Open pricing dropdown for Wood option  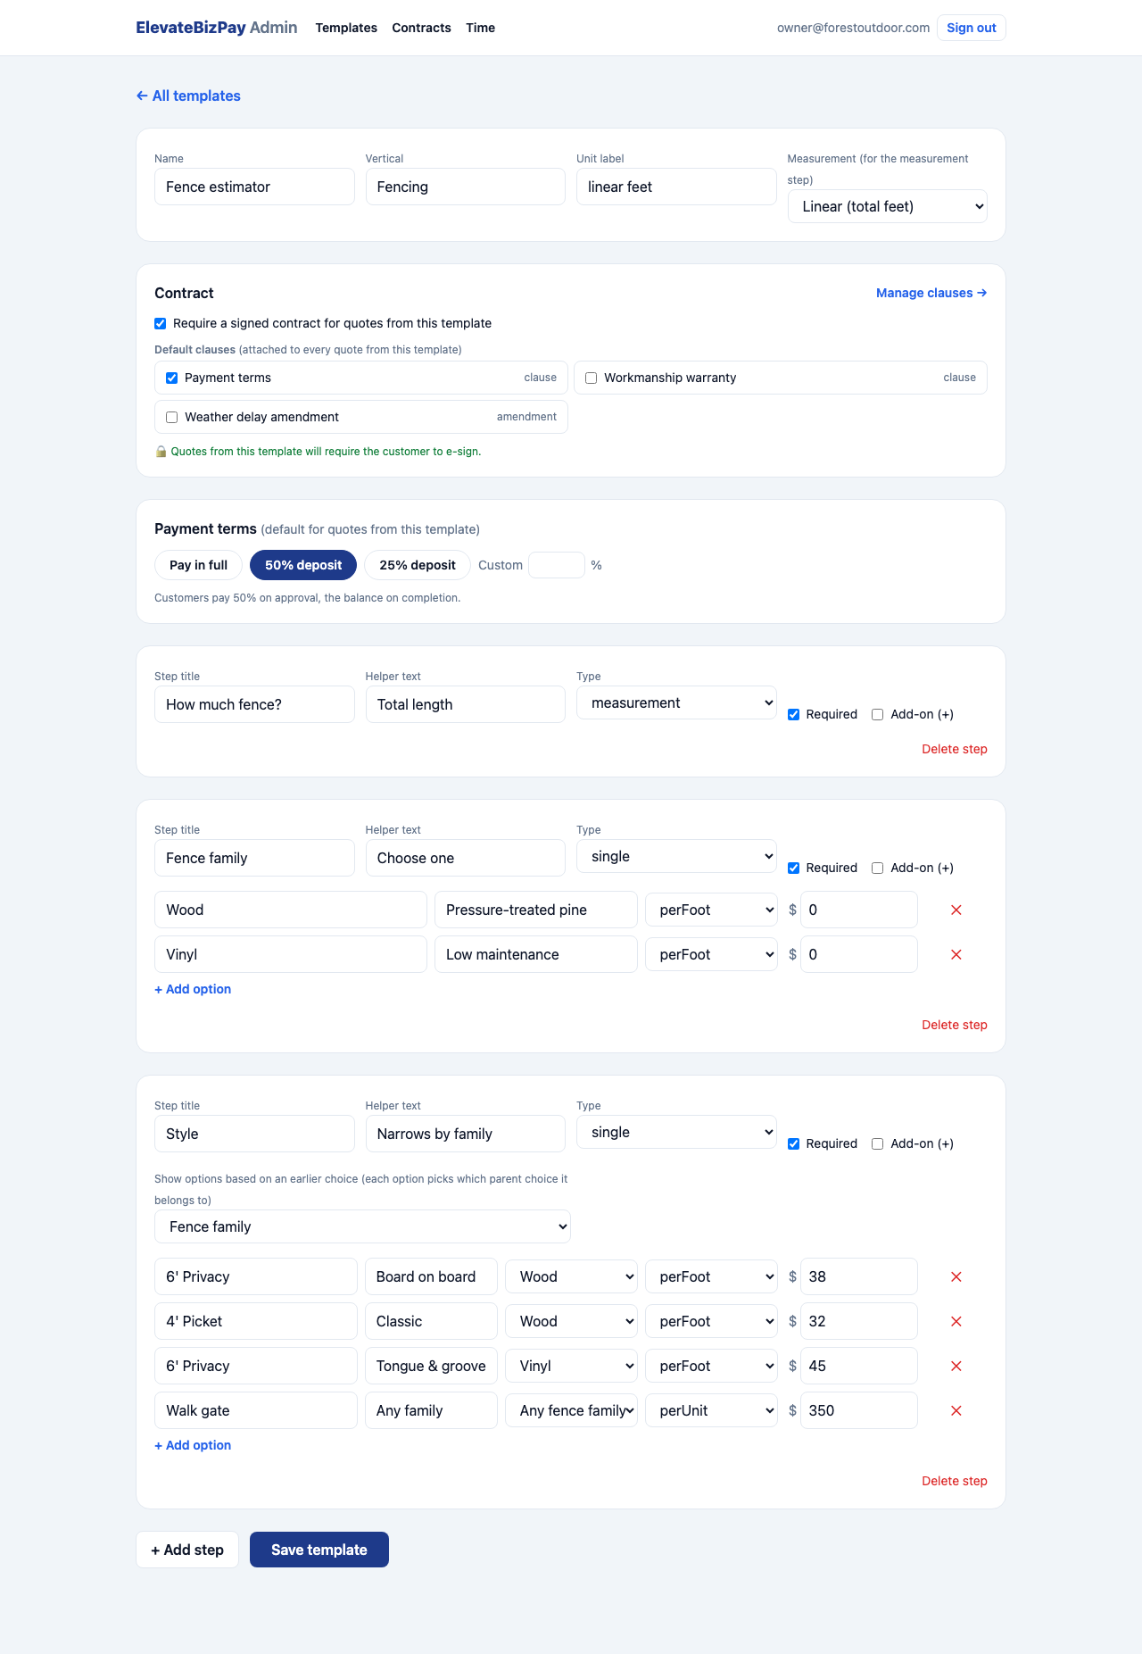click(711, 910)
